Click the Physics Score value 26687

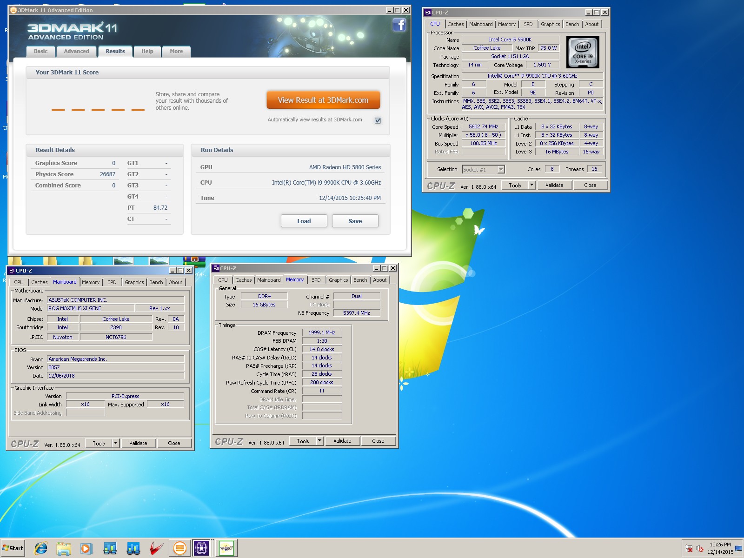107,174
